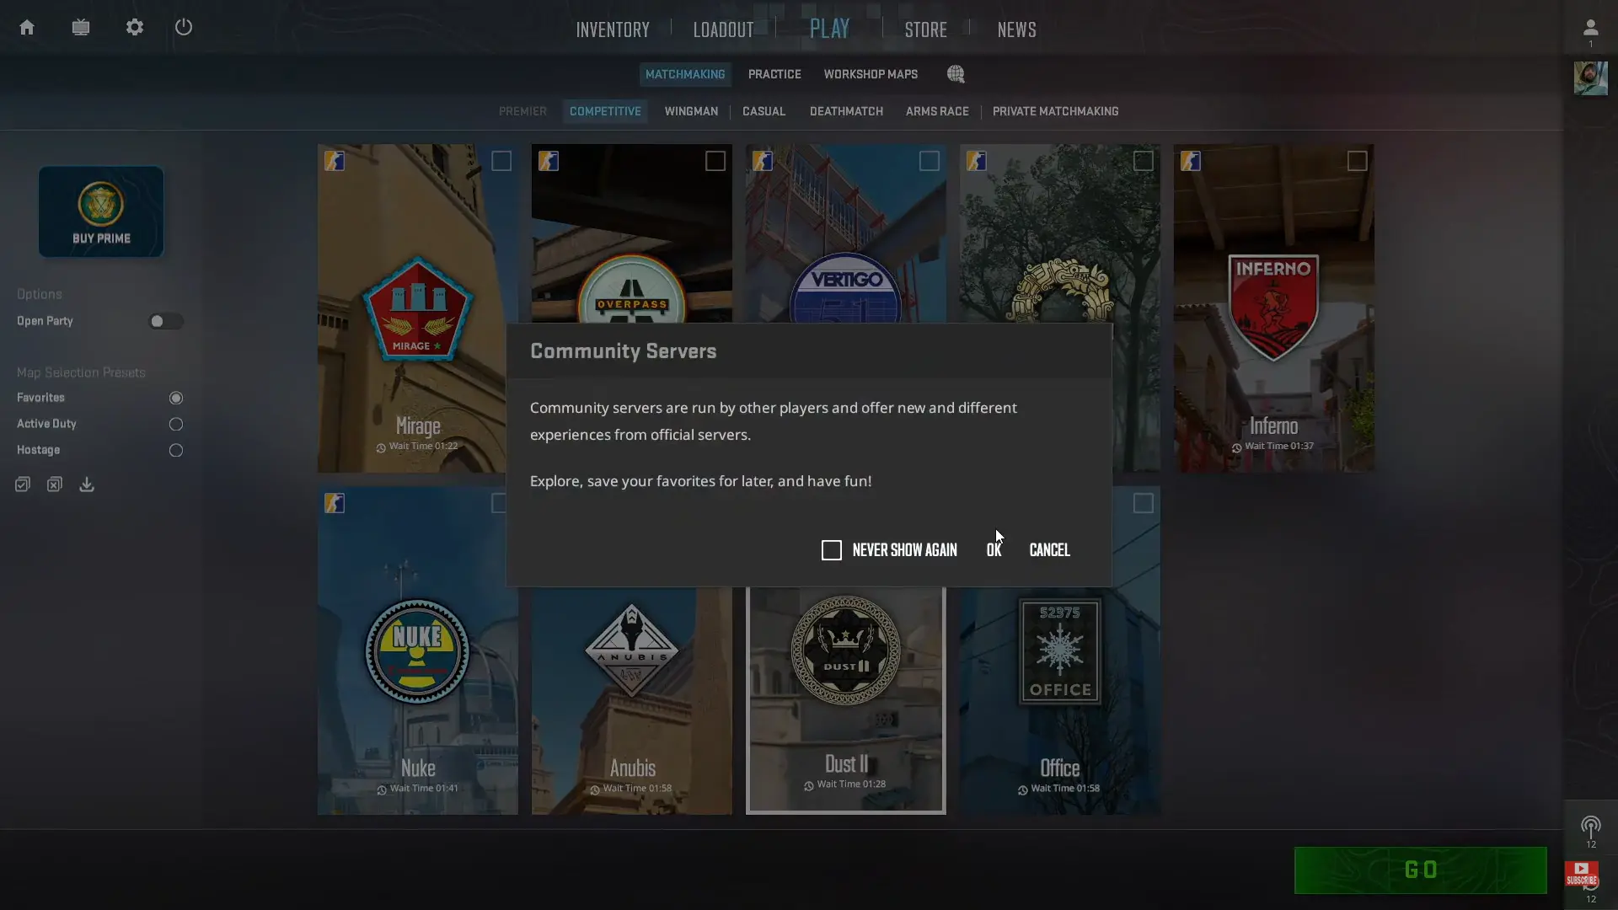Switch to the Play tab
The width and height of the screenshot is (1618, 910).
[829, 29]
